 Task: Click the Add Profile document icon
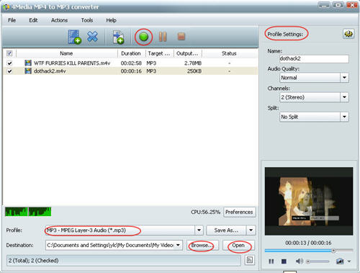(118, 37)
